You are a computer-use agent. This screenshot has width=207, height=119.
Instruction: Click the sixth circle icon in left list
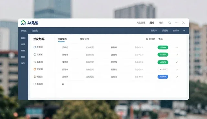(x=35, y=84)
